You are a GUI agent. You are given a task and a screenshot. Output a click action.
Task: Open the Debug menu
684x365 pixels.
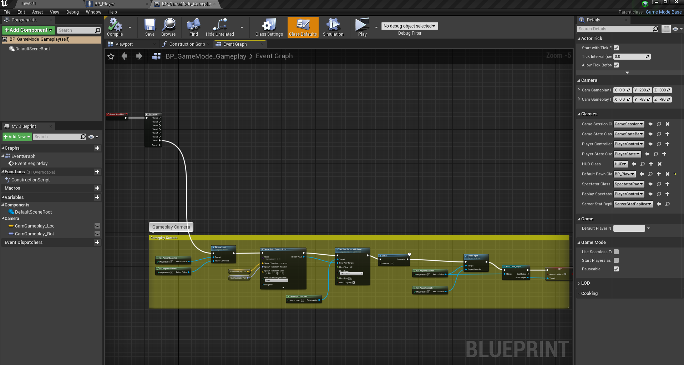[x=72, y=12]
